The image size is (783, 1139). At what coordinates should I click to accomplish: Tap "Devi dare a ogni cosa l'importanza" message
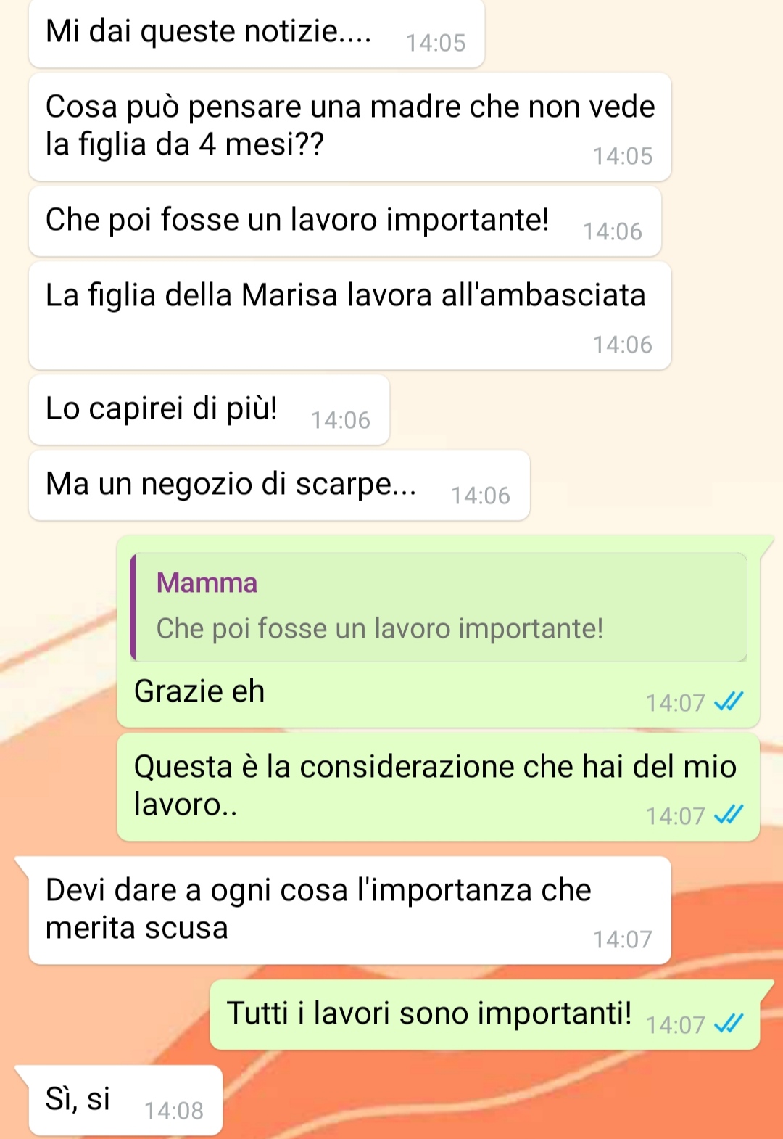tap(350, 910)
